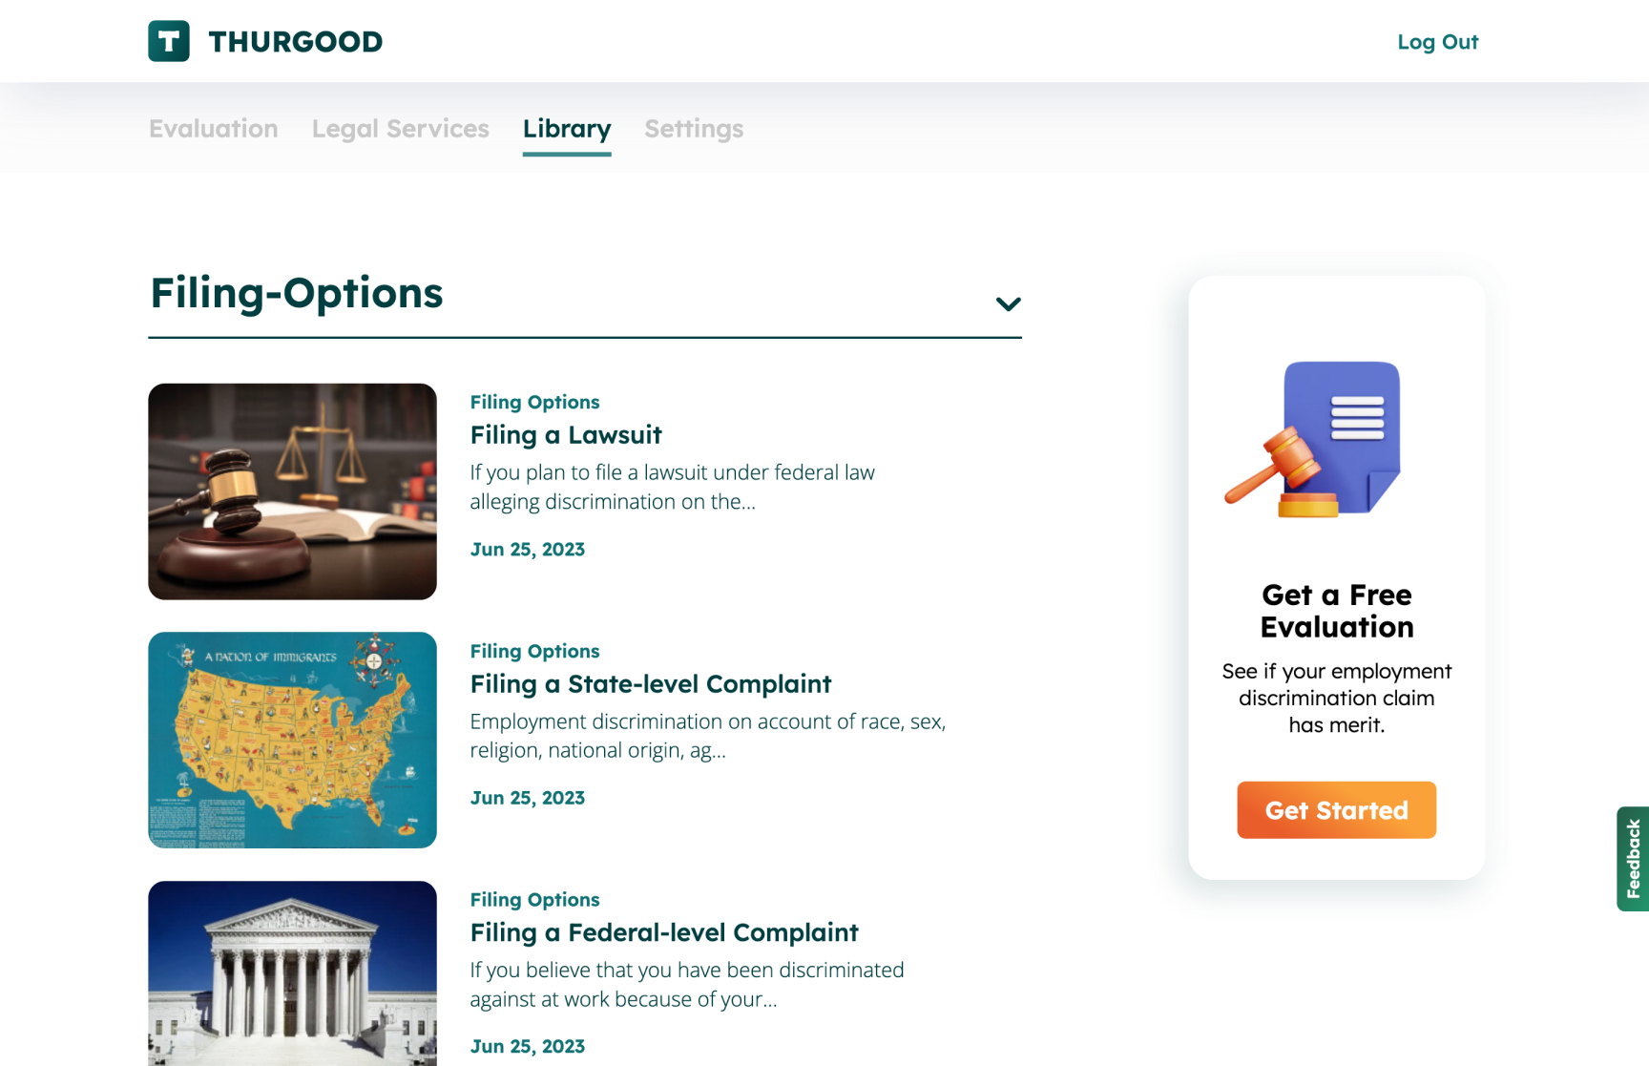Click the Log Out link

pos(1437,42)
